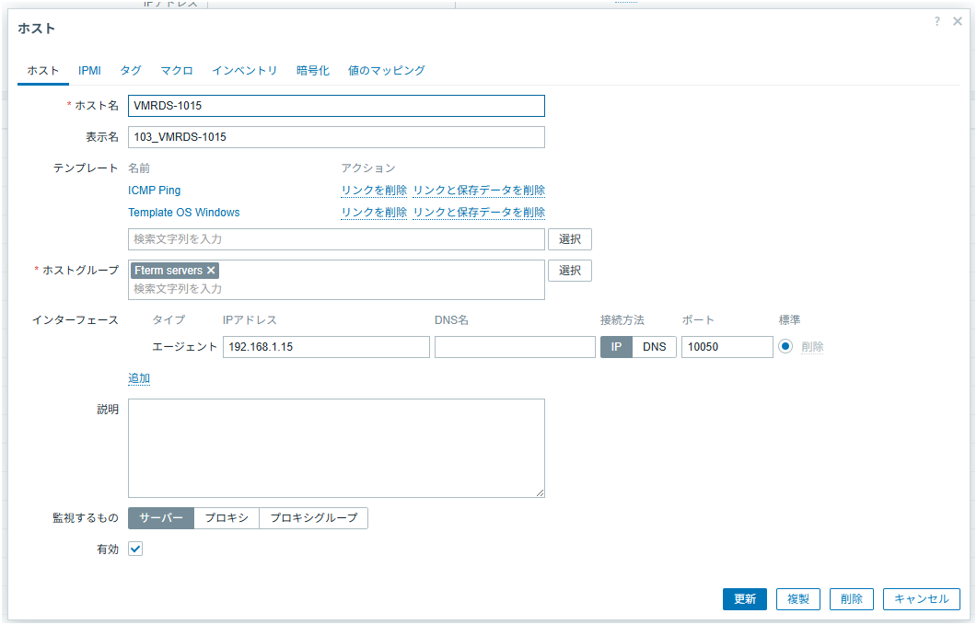977x625 pixels.
Task: Set monitoring to プロキシ
Action: coord(227,518)
